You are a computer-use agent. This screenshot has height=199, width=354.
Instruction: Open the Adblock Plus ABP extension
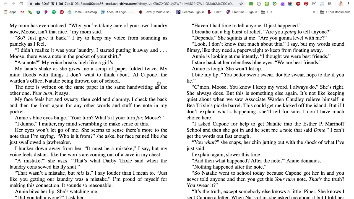pos(298,4)
